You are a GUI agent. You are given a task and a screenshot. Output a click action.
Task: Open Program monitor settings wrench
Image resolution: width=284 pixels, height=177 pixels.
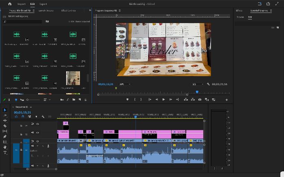point(208,84)
